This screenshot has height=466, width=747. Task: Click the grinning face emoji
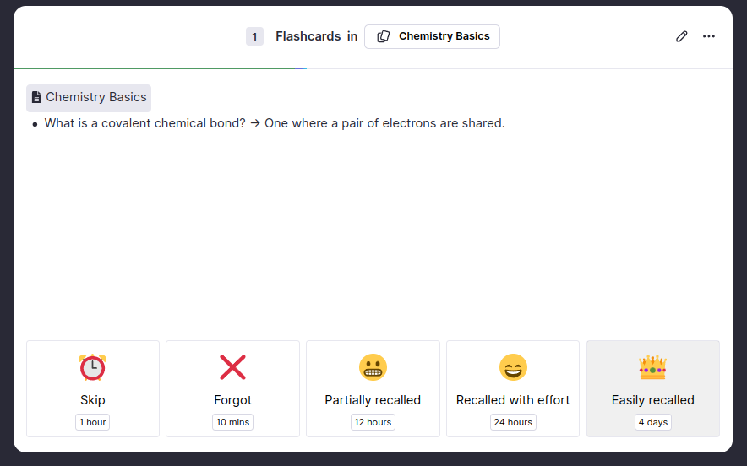click(x=513, y=367)
